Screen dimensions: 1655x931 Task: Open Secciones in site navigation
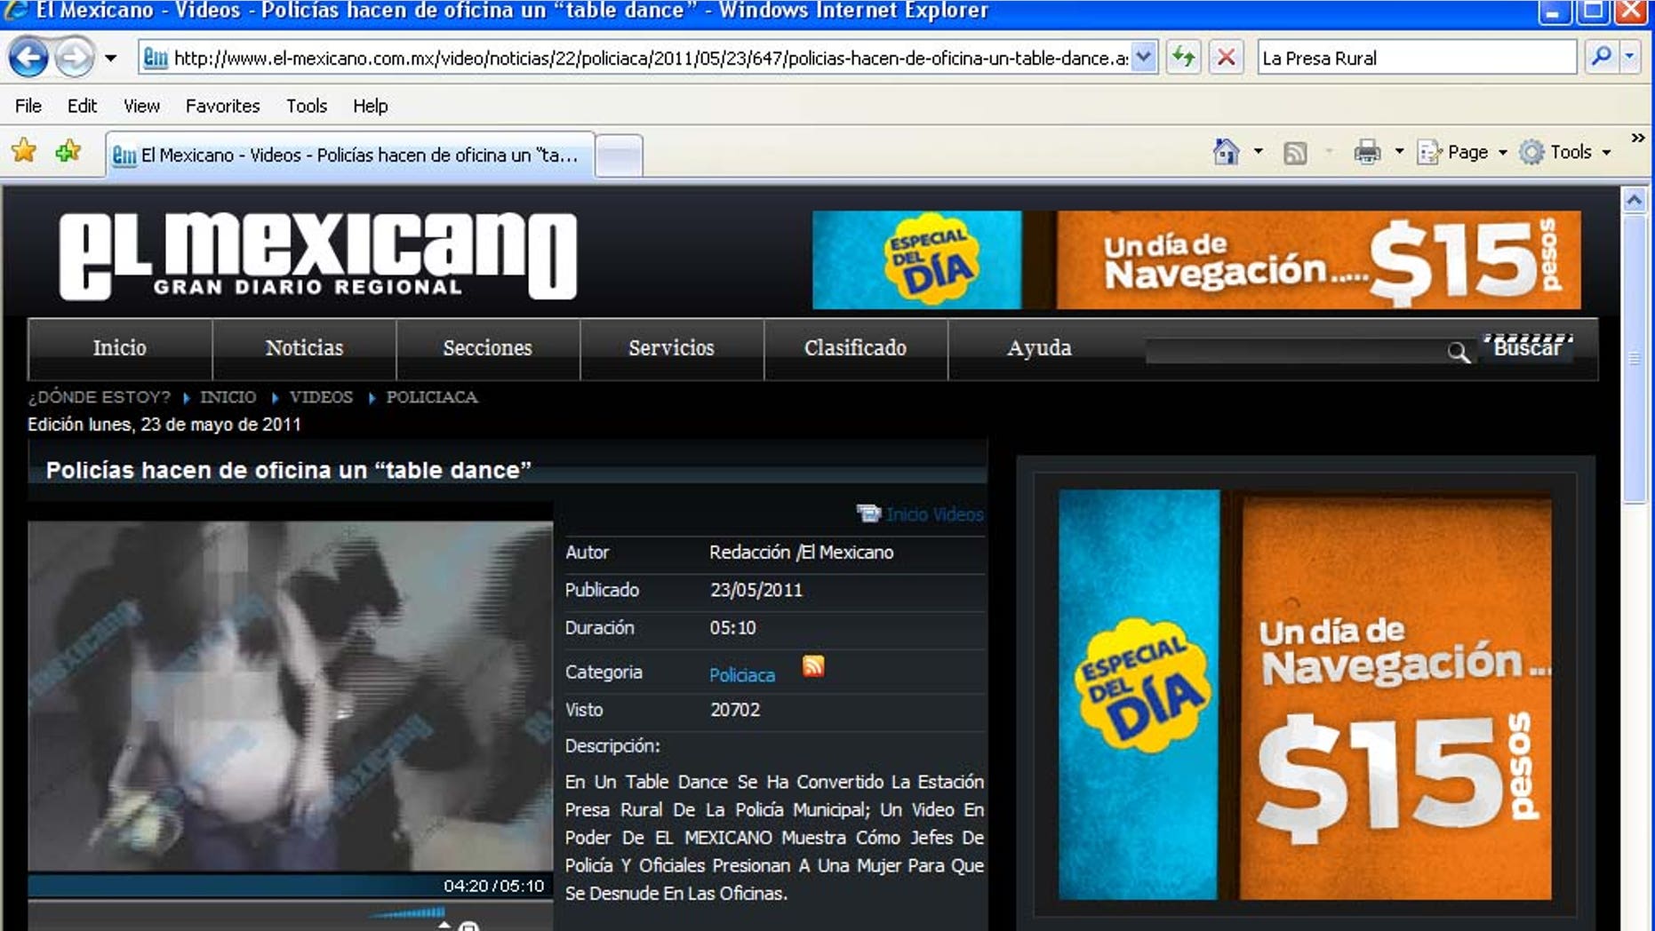[487, 348]
